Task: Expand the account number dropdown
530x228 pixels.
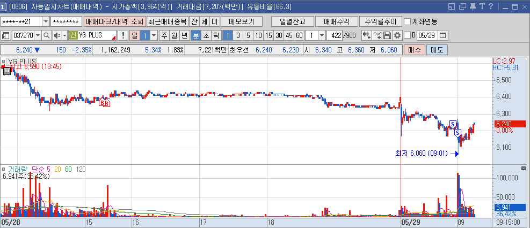Action: coord(46,21)
